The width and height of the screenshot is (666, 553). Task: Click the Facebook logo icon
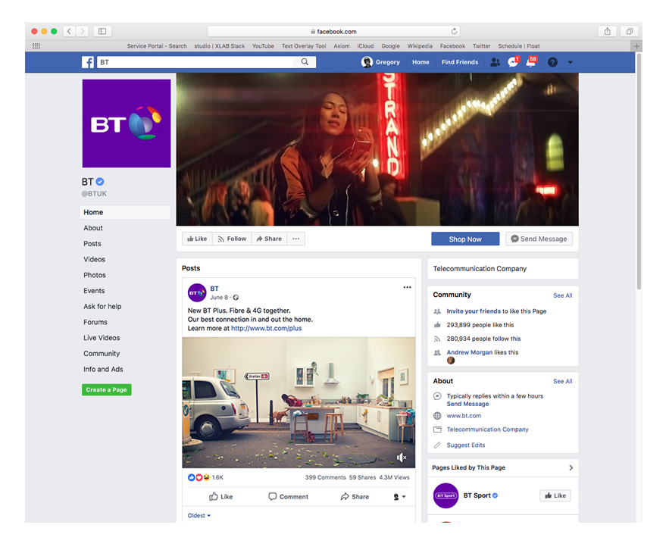click(x=88, y=62)
